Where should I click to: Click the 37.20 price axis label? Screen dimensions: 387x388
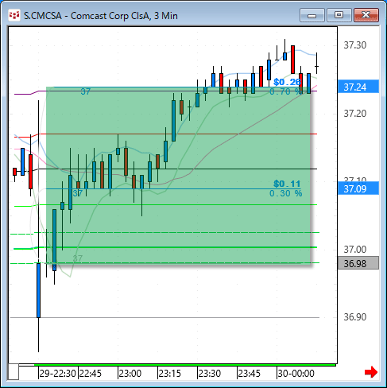[355, 114]
